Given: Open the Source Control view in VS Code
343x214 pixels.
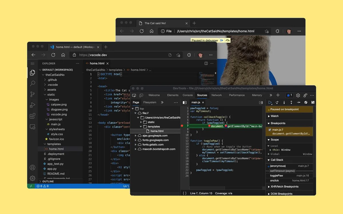Looking at the screenshot, I should coord(32,94).
